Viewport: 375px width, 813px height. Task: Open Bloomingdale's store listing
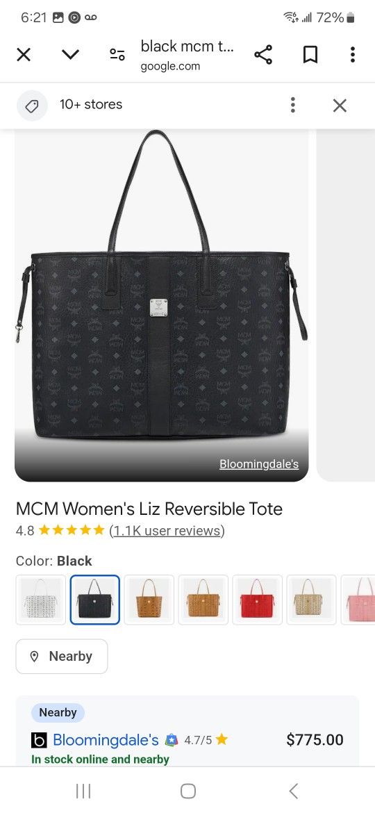[106, 740]
